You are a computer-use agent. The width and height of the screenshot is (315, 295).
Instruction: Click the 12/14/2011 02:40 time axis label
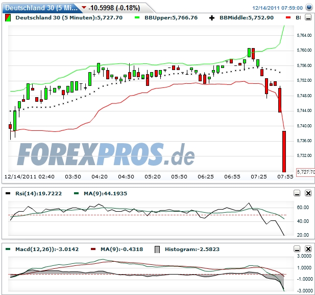pos(29,177)
